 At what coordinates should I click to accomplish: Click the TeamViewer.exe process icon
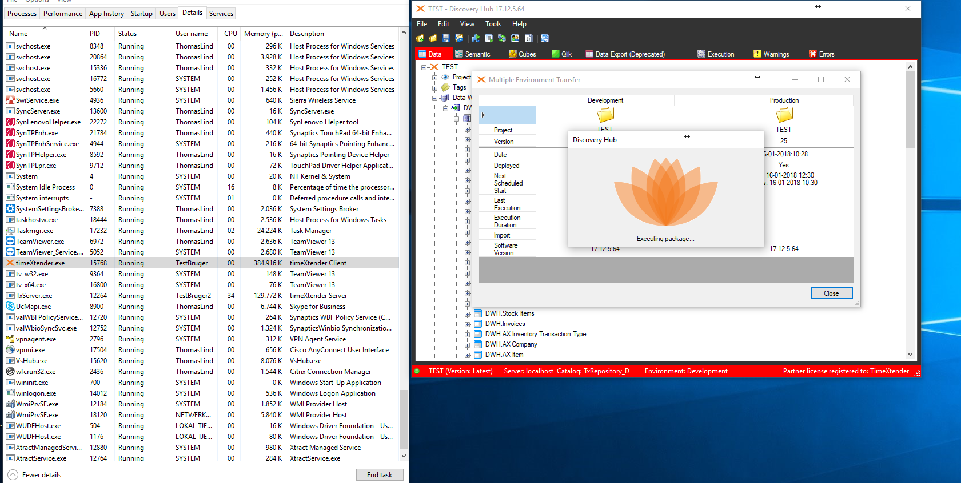click(x=10, y=241)
